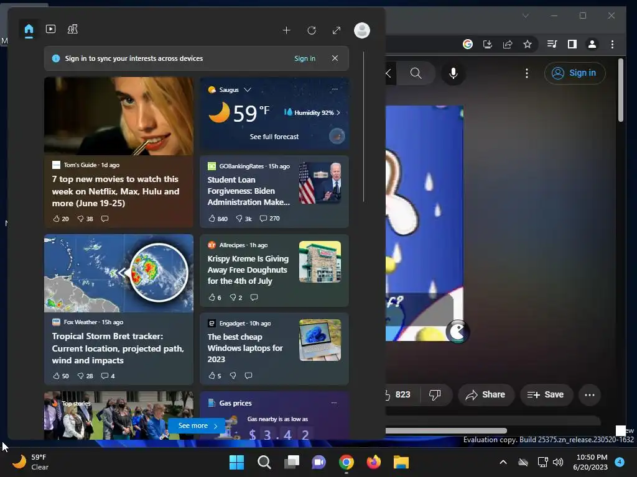Open weather widget more options

point(335,89)
